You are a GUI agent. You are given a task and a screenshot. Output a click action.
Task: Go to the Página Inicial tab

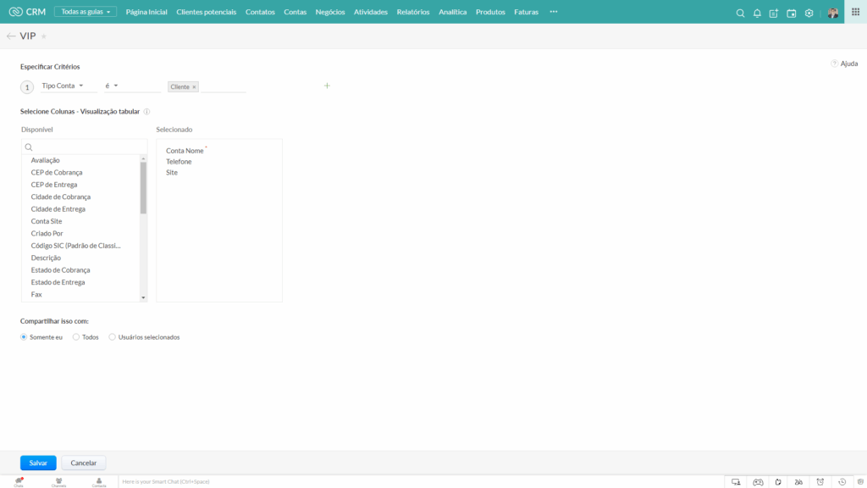(x=146, y=12)
